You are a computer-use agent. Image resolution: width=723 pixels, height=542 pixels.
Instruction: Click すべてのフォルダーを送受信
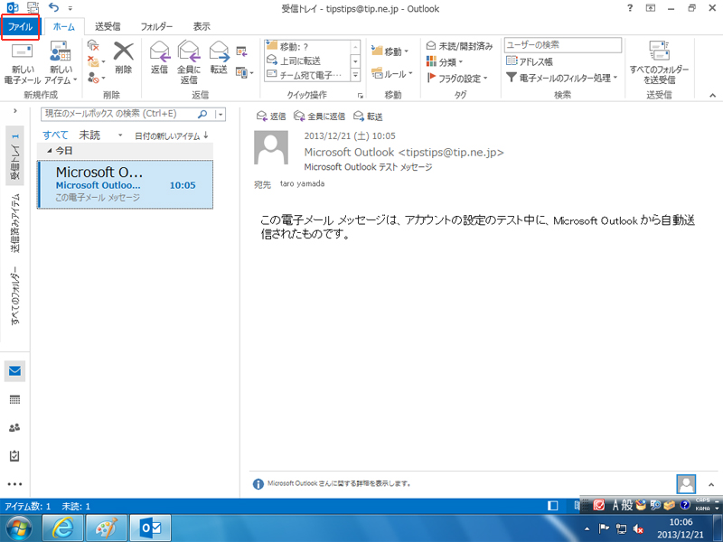(x=659, y=62)
